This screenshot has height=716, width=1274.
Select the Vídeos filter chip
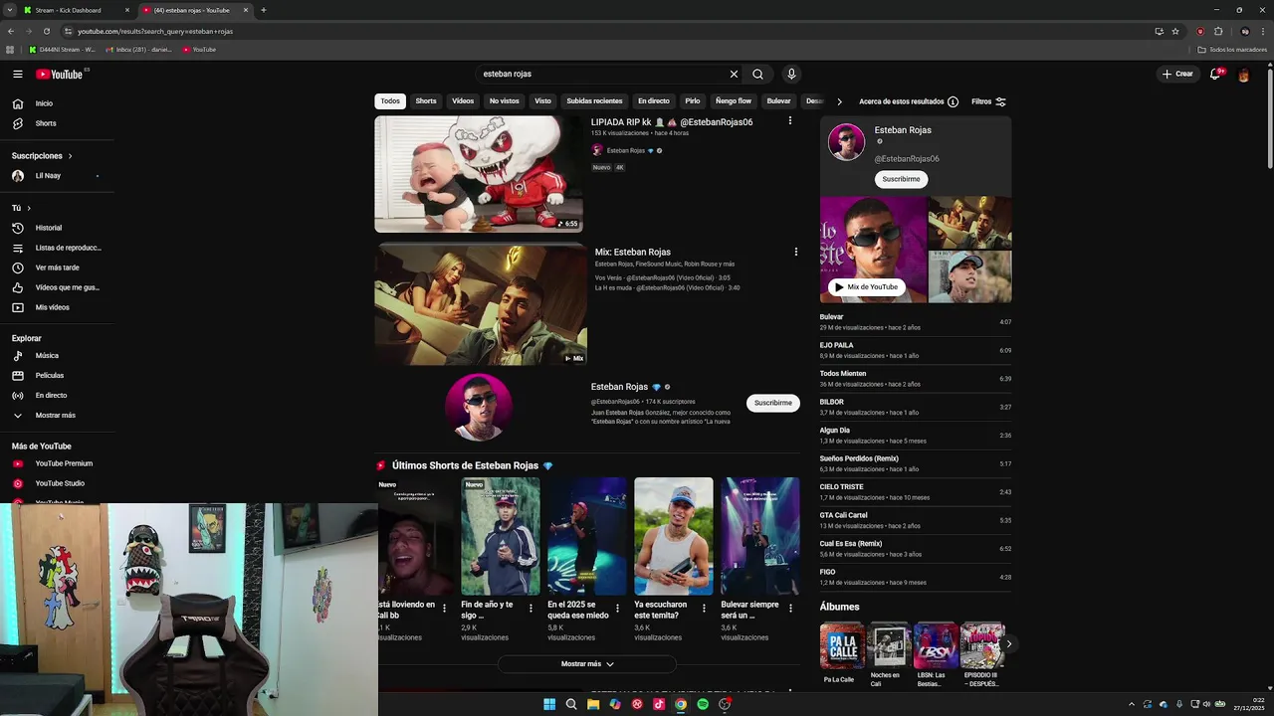click(463, 101)
